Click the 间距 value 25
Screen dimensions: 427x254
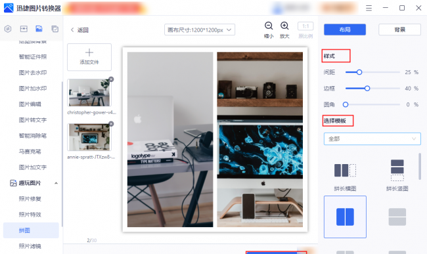pos(408,72)
